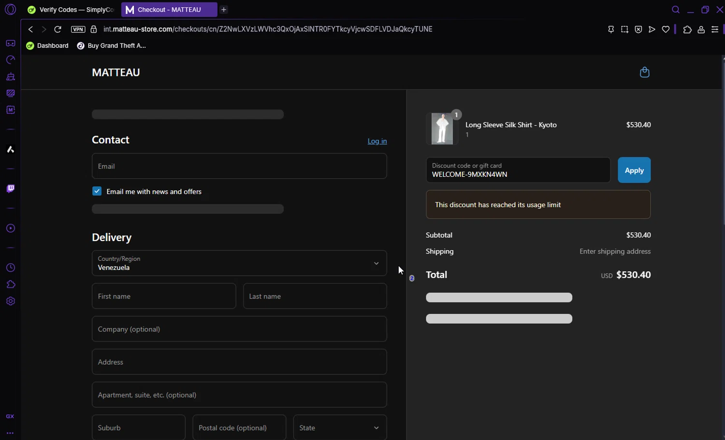Open Easy Setup sliders icon

point(715,30)
